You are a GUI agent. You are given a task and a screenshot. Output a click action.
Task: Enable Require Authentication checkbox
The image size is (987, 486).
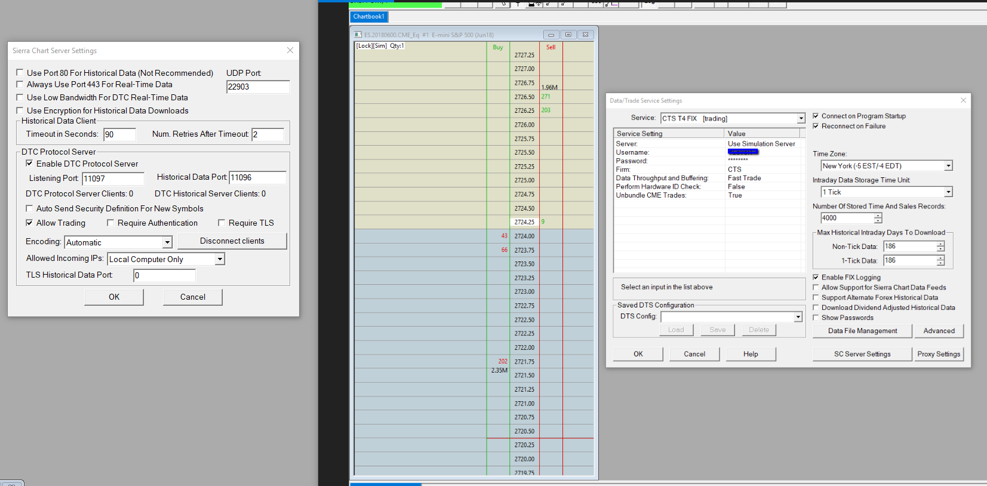click(110, 223)
